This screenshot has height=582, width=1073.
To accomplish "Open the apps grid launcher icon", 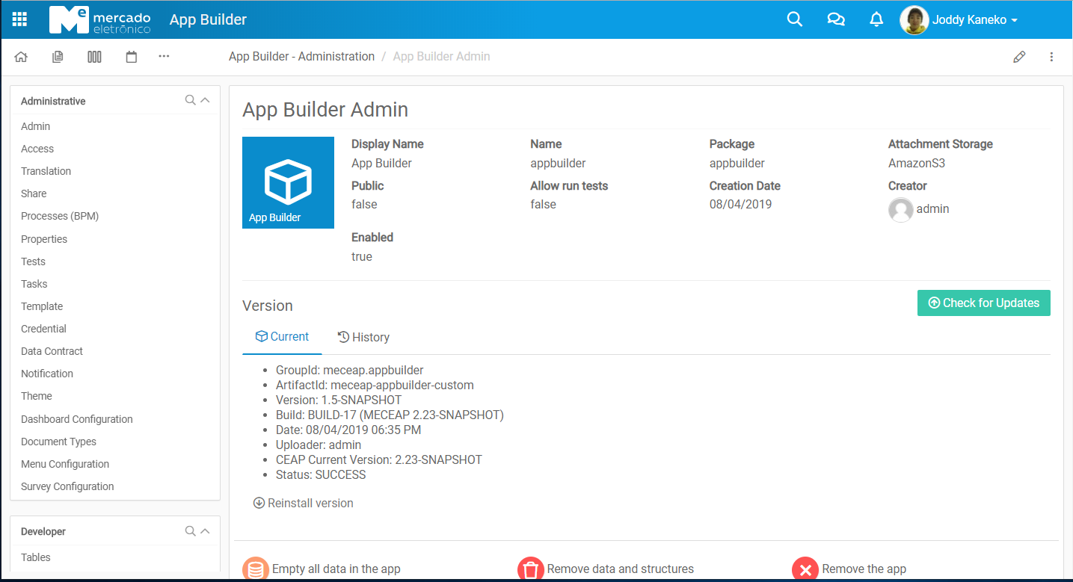I will 20,19.
